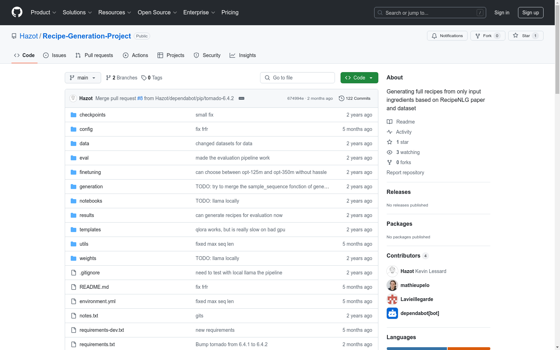Open dependabot[bot] contributor avatar
Image resolution: width=560 pixels, height=350 pixels.
pos(392,313)
